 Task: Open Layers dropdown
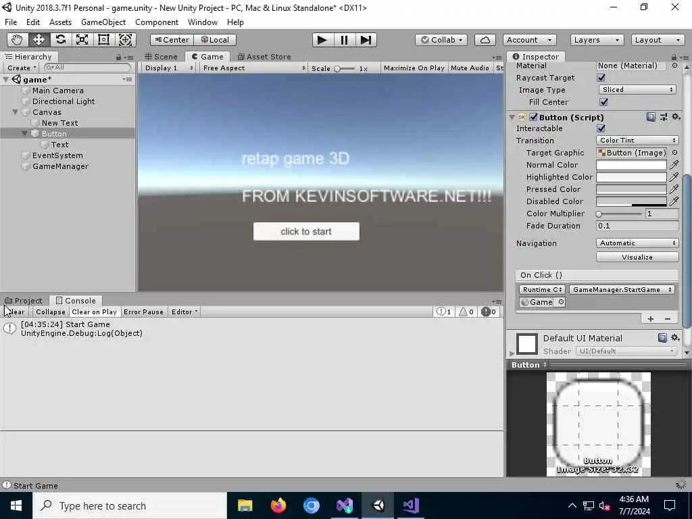[597, 40]
